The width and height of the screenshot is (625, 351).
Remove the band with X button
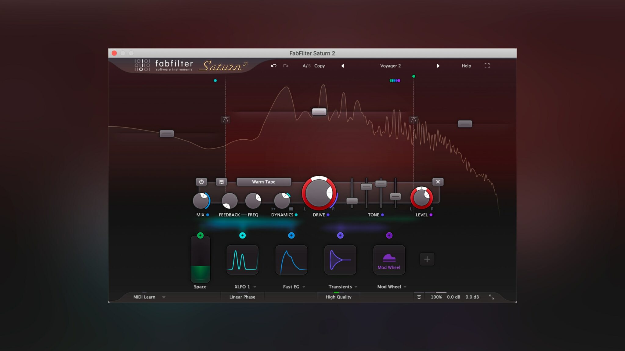pyautogui.click(x=438, y=182)
